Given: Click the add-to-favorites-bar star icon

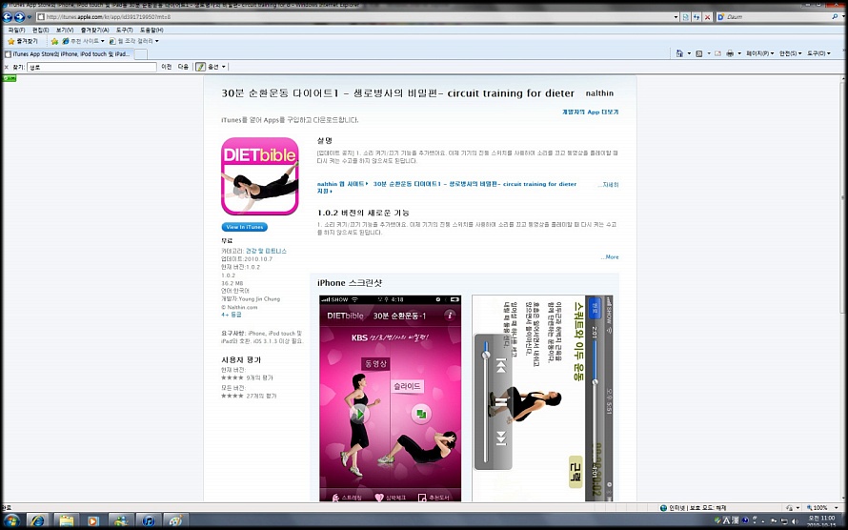Looking at the screenshot, I should coord(54,41).
